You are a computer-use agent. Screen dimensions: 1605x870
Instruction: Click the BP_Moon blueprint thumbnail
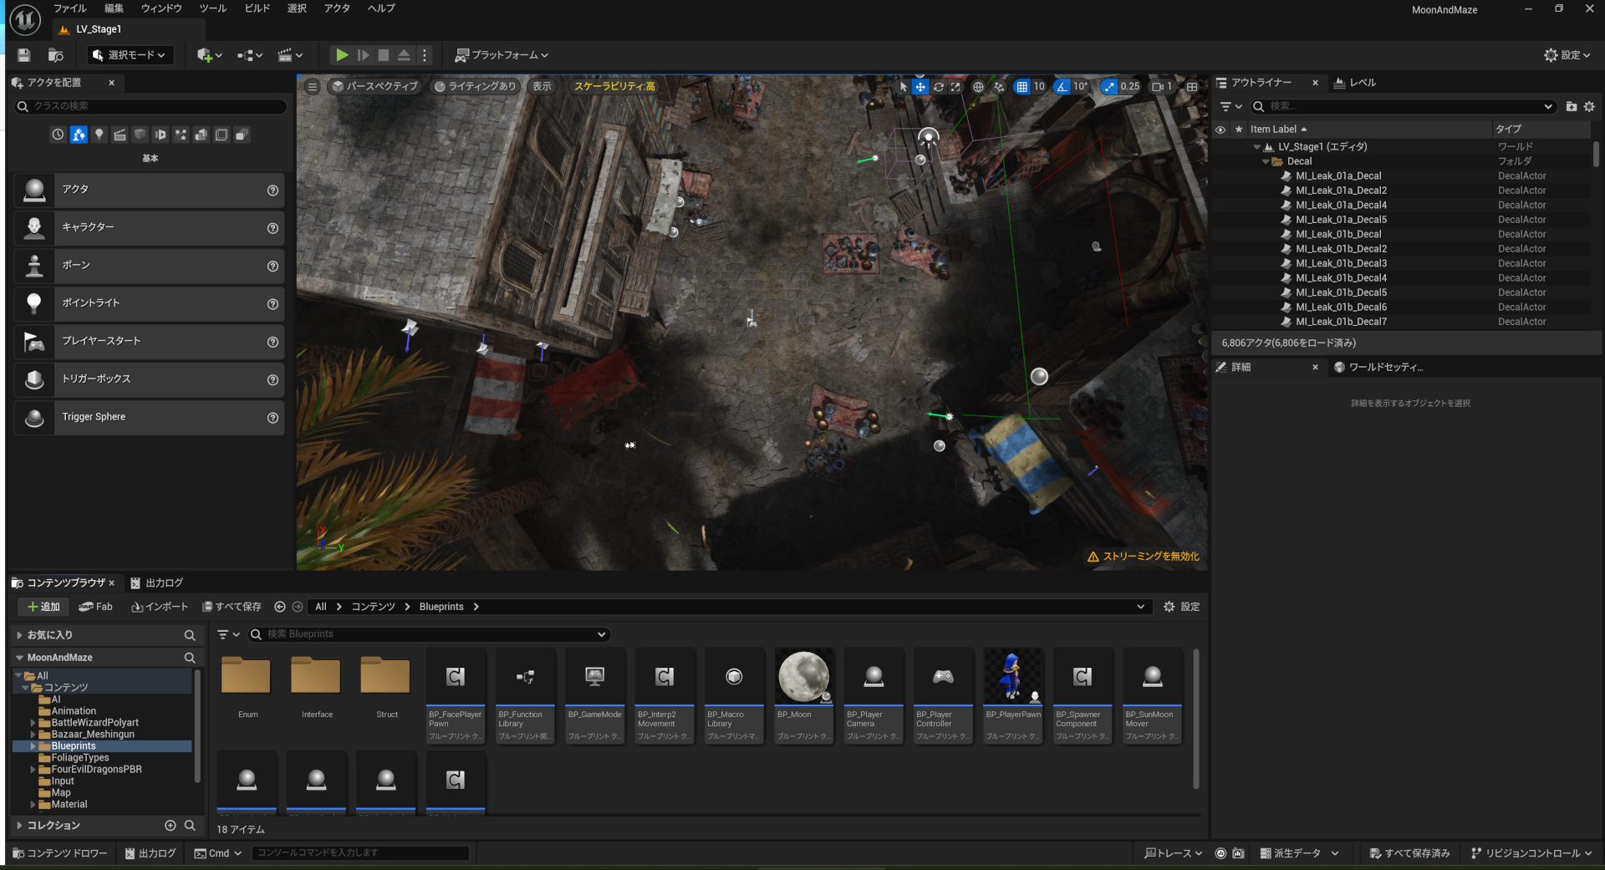tap(803, 678)
